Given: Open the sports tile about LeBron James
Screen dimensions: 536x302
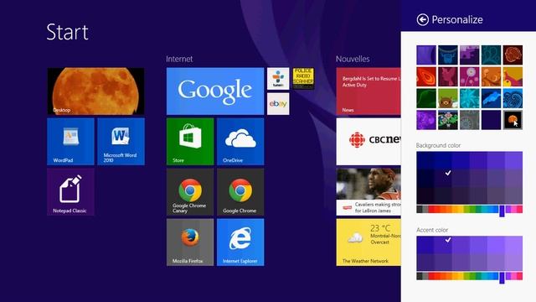Looking at the screenshot, I should click(368, 192).
